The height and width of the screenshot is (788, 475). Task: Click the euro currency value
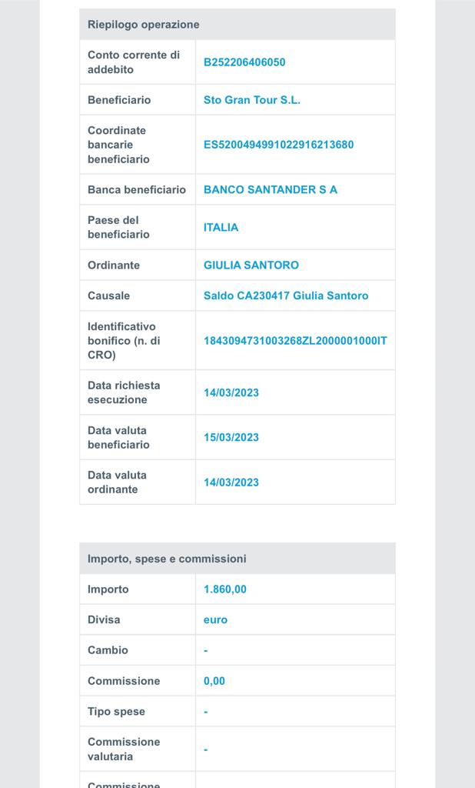point(215,620)
